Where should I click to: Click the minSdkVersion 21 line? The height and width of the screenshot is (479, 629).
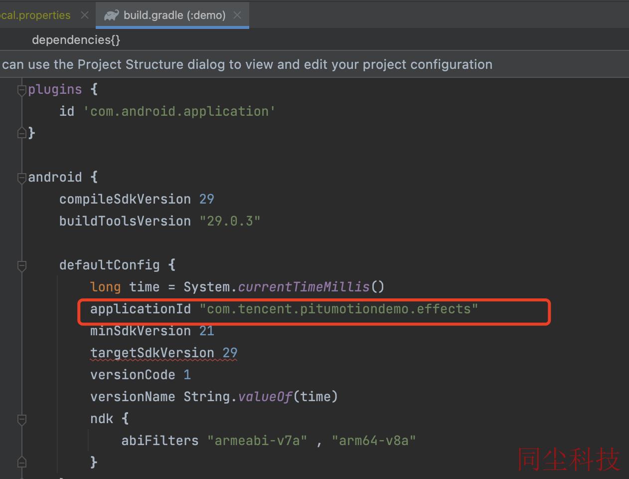pos(152,331)
